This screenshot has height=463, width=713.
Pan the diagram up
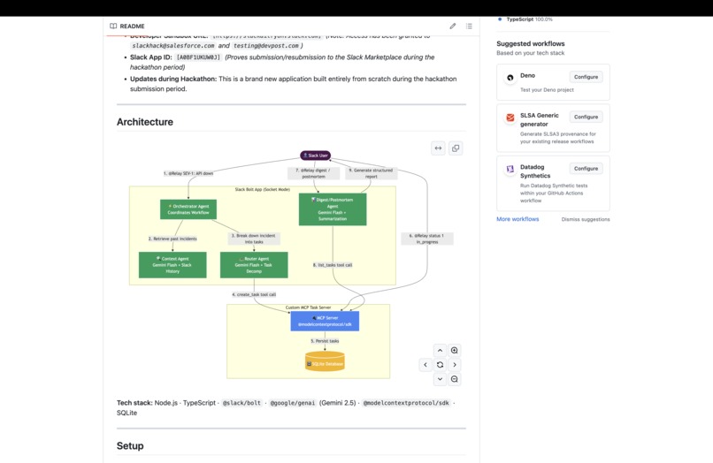440,350
